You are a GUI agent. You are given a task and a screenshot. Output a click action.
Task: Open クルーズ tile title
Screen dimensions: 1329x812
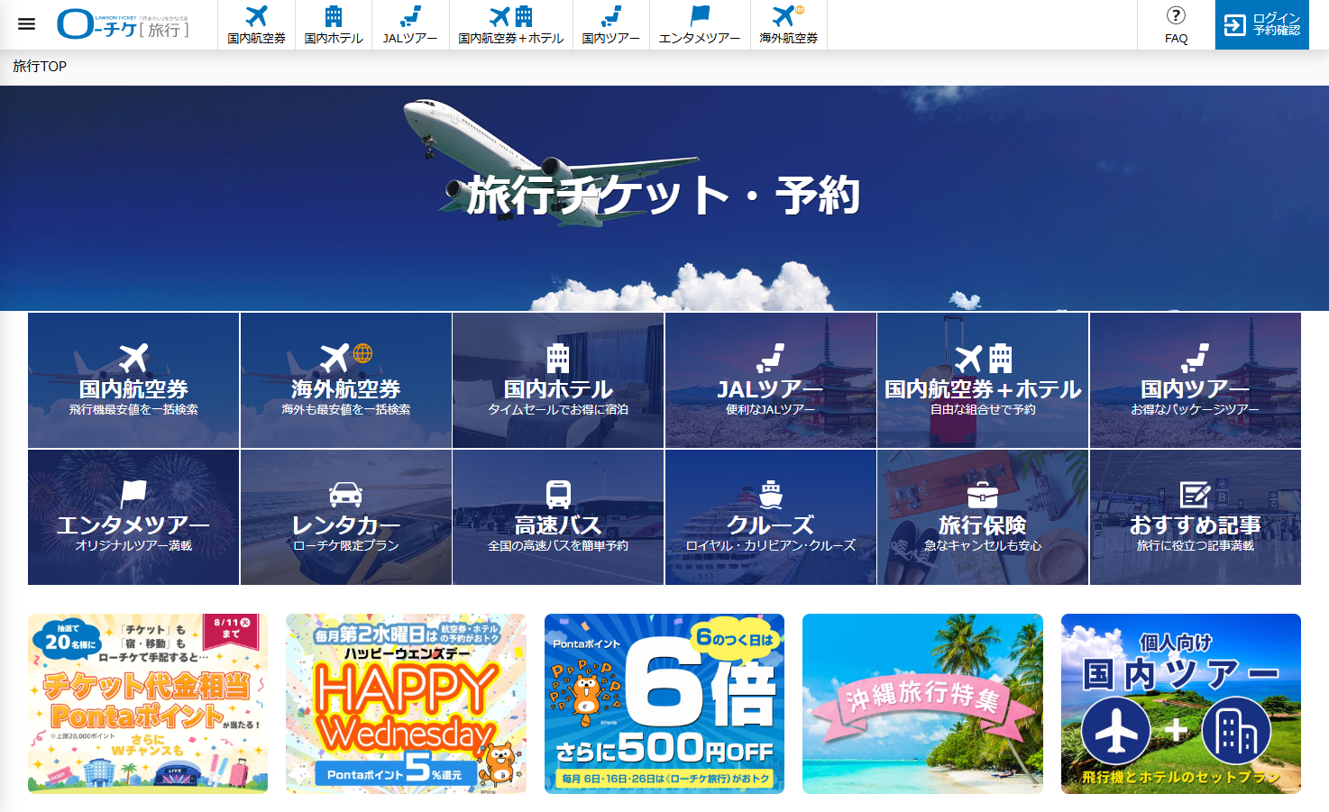click(771, 525)
